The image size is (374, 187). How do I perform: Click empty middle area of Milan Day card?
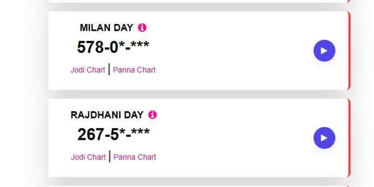pos(234,51)
